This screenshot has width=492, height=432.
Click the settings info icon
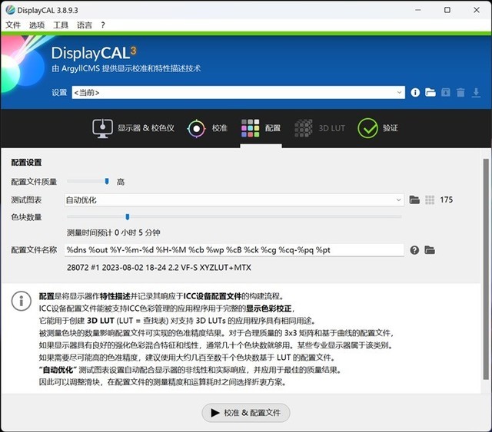click(x=415, y=92)
